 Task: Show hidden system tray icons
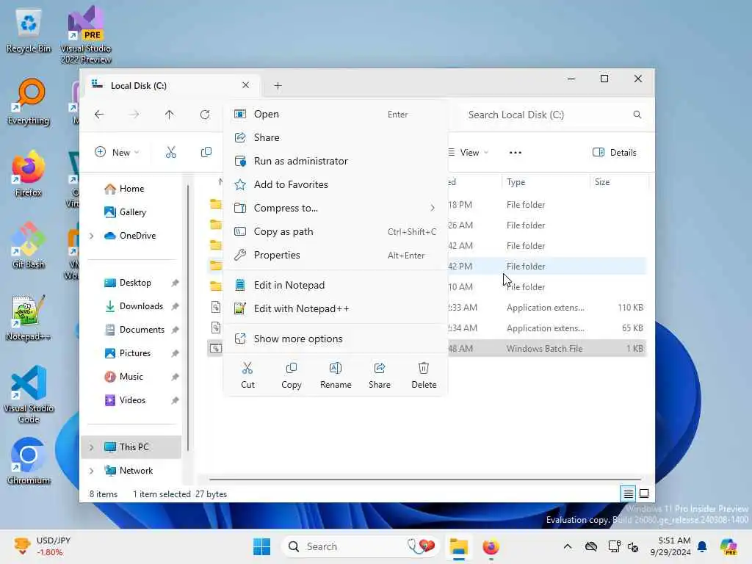pos(568,546)
